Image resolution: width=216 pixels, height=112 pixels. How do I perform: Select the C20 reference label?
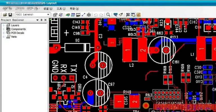(x=198, y=67)
